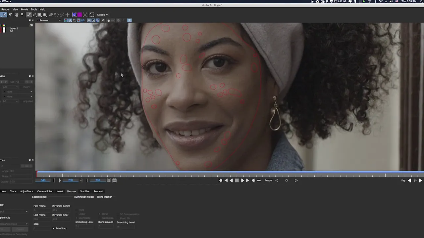Jump to the last frame
Screen dimensions: 424x238
253,180
